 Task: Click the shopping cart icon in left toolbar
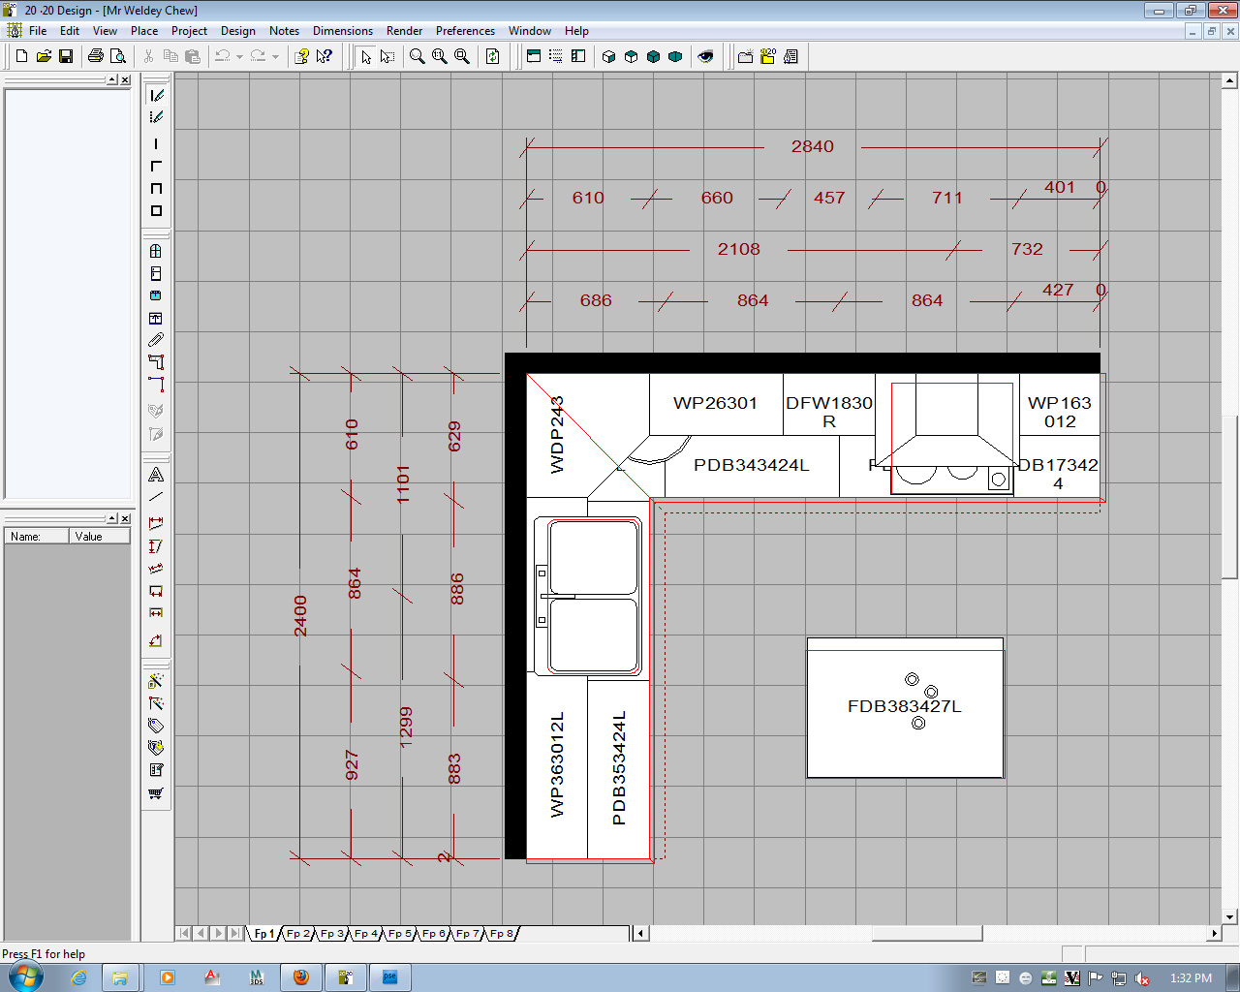pos(156,792)
